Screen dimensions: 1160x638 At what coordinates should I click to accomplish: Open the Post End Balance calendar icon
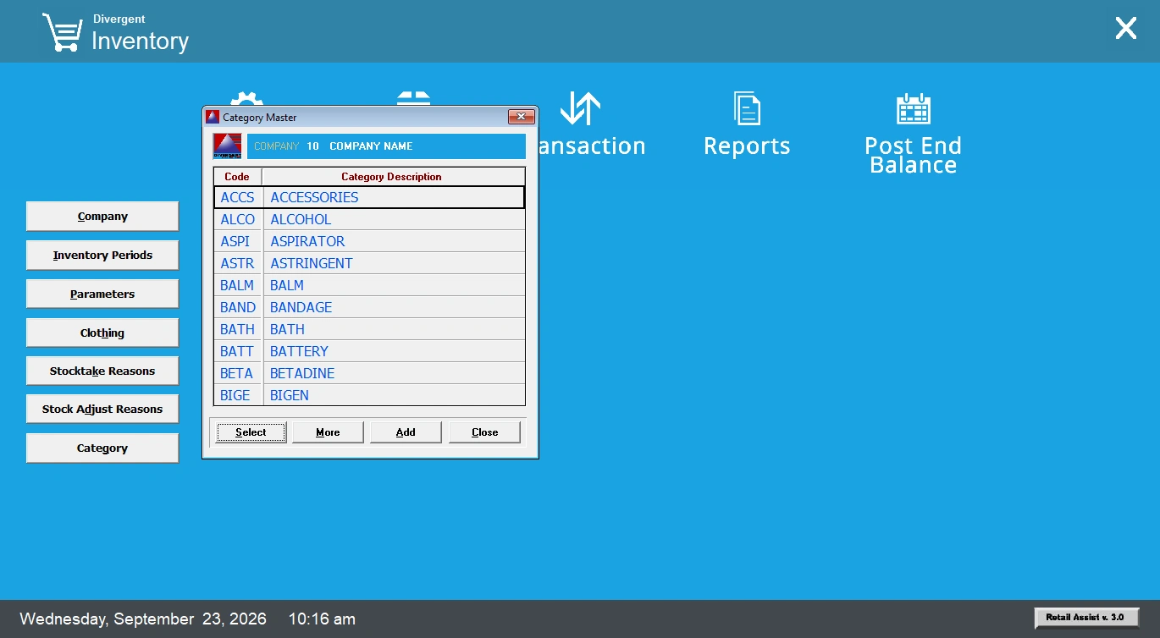913,108
